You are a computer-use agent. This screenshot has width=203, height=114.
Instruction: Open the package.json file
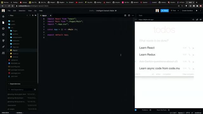(x=14, y=73)
